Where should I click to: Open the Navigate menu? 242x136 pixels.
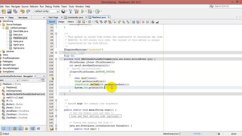[x=16, y=6]
